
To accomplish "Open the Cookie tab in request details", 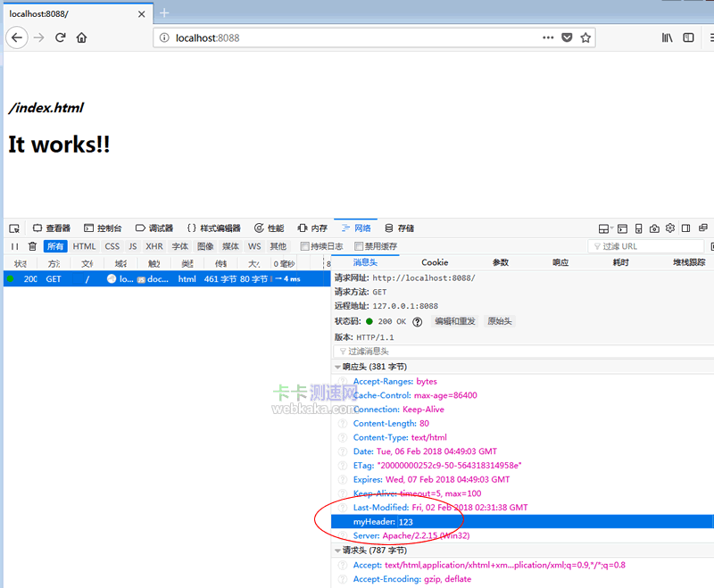I will tap(435, 262).
